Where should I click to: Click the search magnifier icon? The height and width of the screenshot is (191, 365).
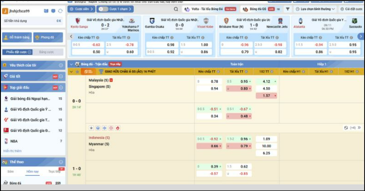point(177,9)
